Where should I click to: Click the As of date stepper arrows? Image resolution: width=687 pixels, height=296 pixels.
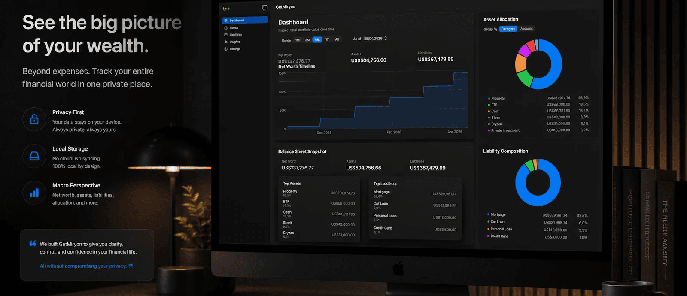click(x=386, y=38)
